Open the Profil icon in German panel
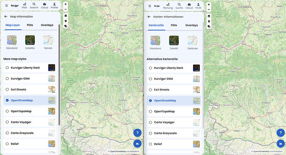 (x=198, y=6)
